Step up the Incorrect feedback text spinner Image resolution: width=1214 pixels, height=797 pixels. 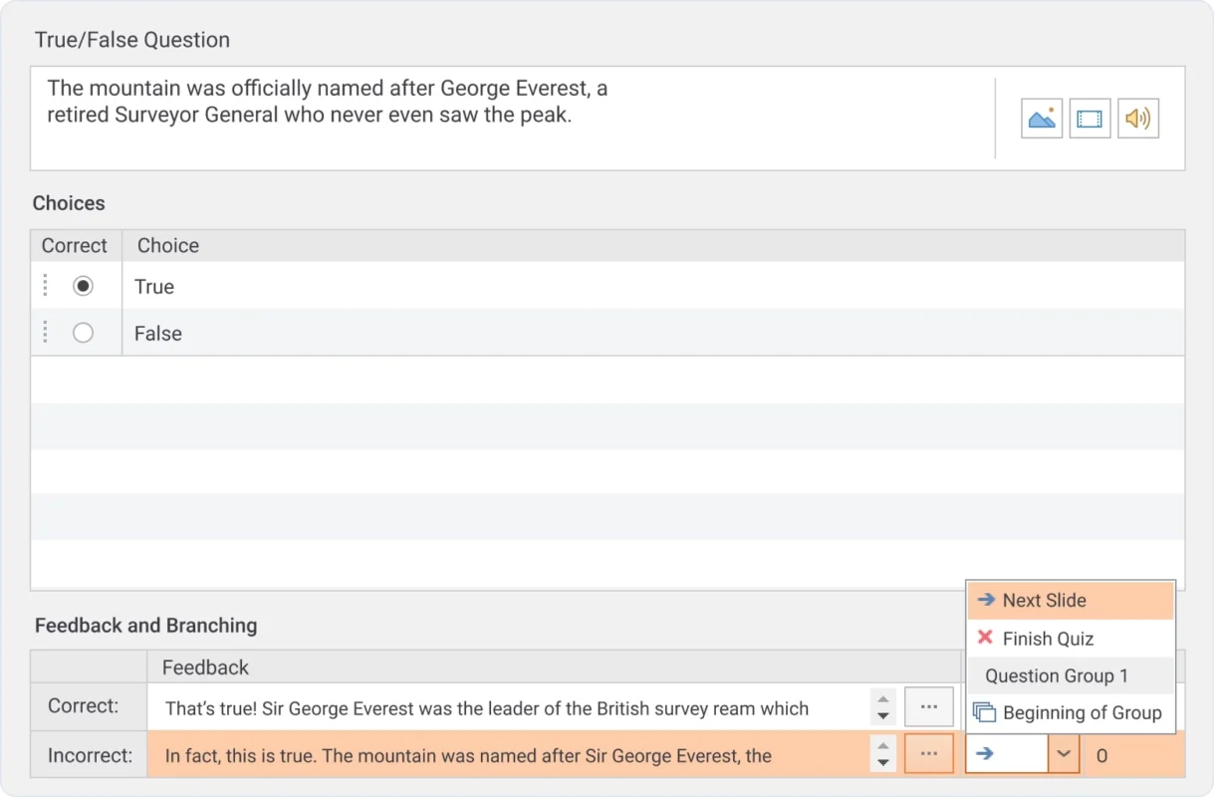coord(882,745)
